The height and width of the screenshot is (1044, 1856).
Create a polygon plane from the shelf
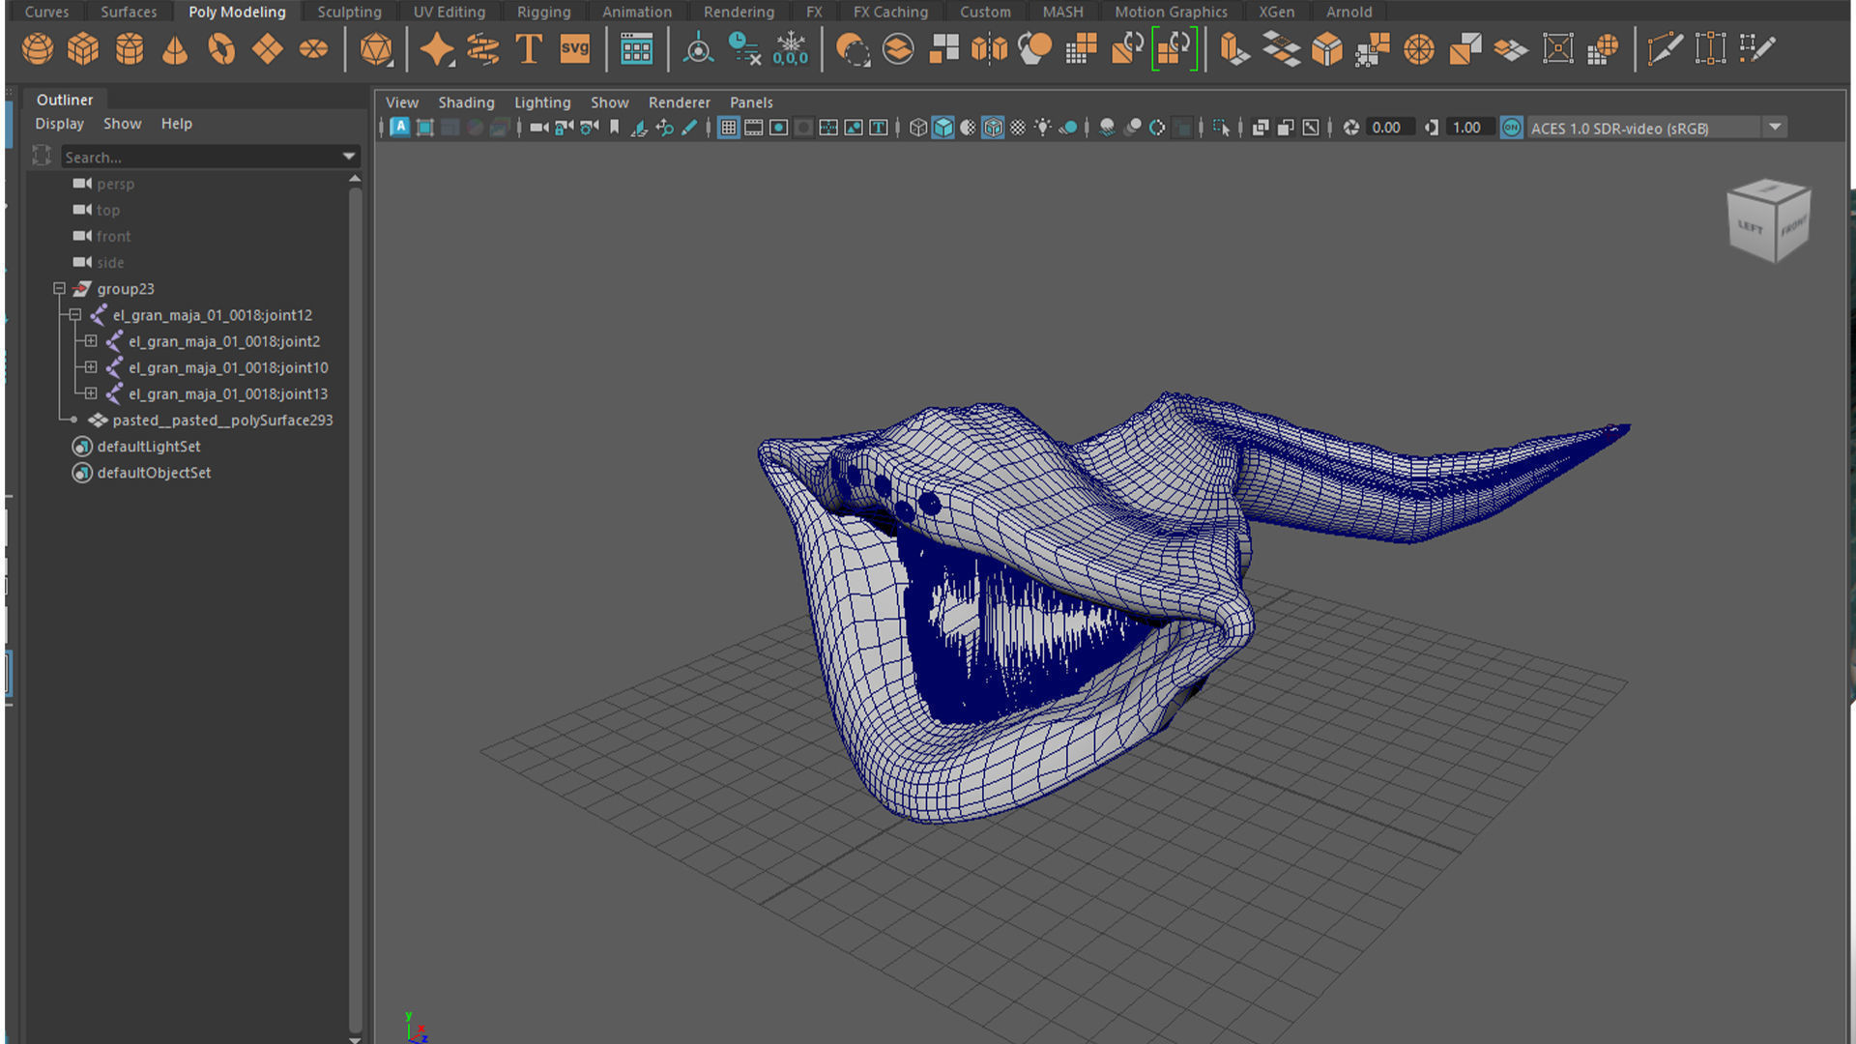click(268, 48)
